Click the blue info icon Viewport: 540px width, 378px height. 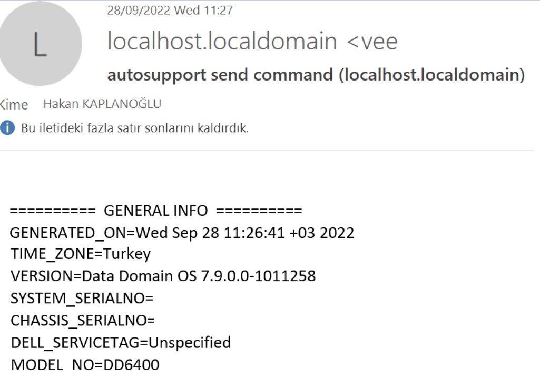pyautogui.click(x=7, y=128)
